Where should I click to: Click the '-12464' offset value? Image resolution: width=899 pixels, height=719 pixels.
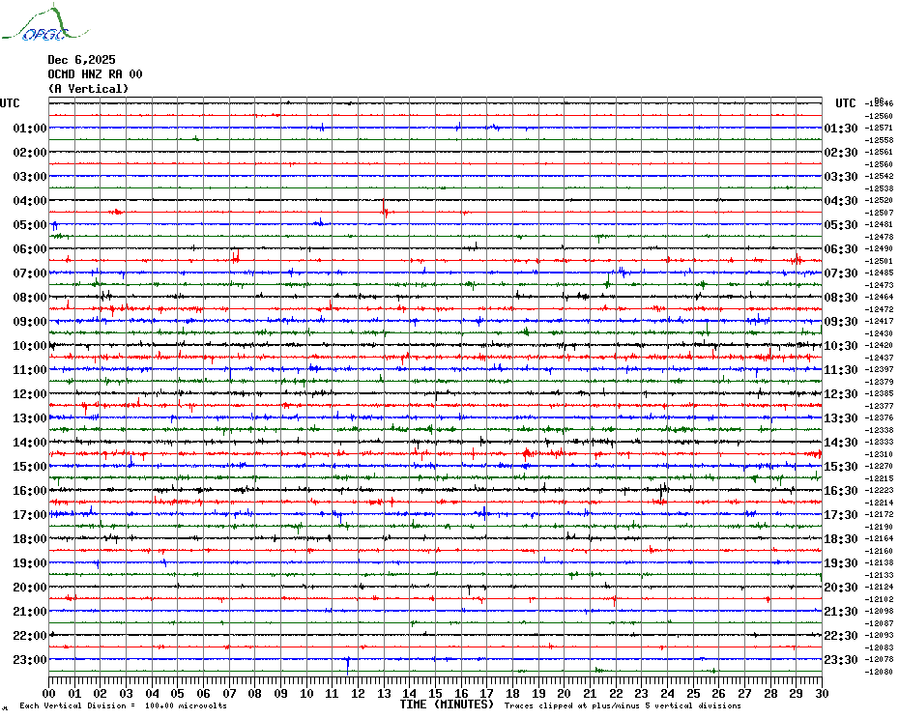pyautogui.click(x=879, y=297)
